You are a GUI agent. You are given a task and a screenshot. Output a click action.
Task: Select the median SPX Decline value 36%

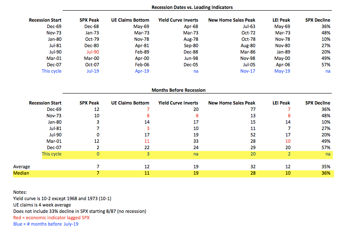click(x=326, y=173)
